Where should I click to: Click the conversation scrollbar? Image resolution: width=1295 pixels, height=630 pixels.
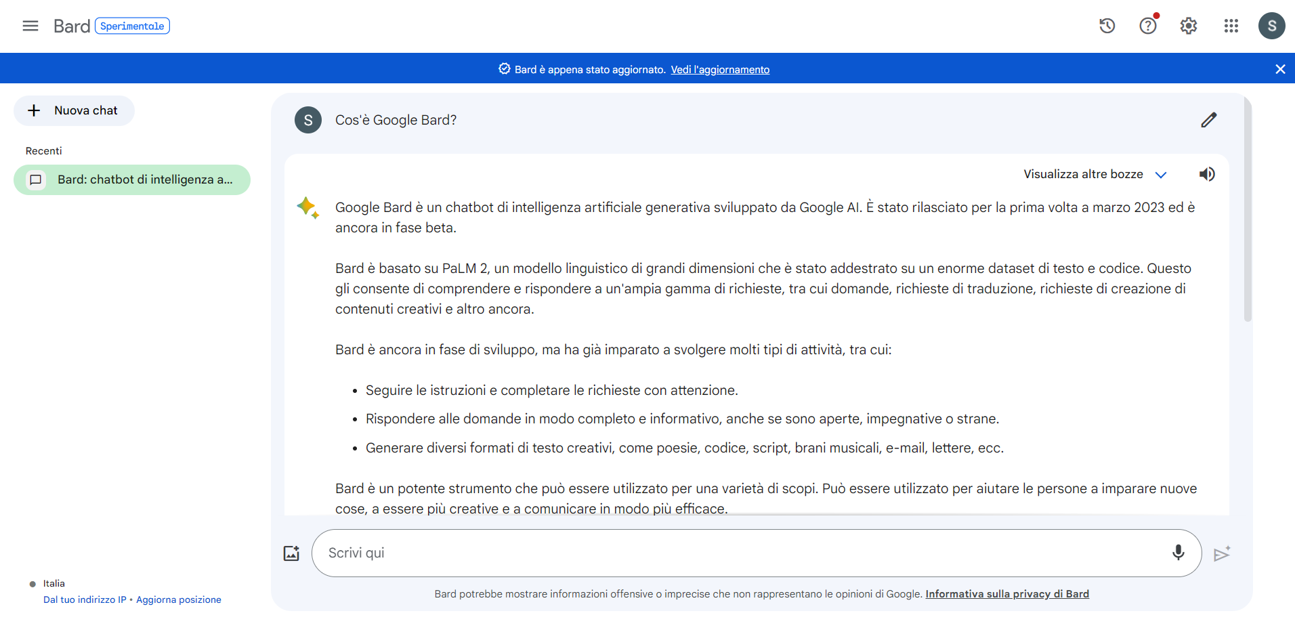tap(1248, 210)
